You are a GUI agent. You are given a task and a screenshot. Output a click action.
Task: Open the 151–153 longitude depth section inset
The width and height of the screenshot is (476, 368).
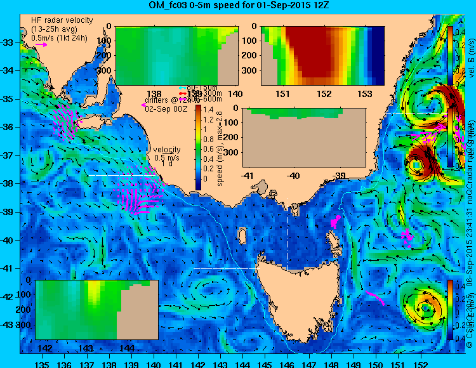pyautogui.click(x=322, y=56)
